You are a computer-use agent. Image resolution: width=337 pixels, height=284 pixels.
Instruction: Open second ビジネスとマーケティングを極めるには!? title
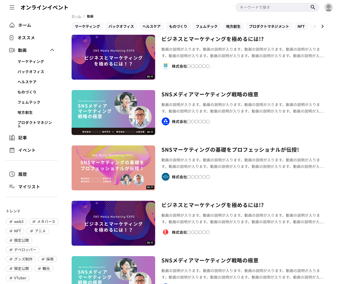(x=213, y=205)
